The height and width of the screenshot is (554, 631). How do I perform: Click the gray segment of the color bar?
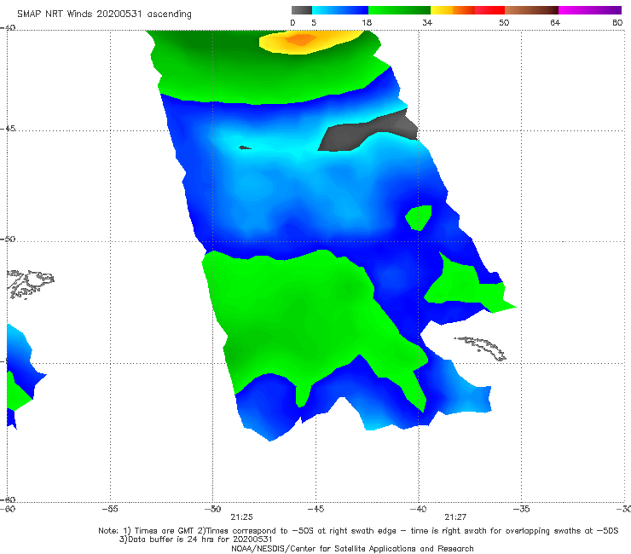tap(301, 10)
